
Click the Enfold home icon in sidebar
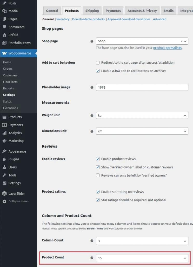(x=4, y=35)
